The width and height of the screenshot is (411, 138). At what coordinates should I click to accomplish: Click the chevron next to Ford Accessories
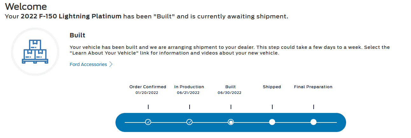tap(111, 64)
